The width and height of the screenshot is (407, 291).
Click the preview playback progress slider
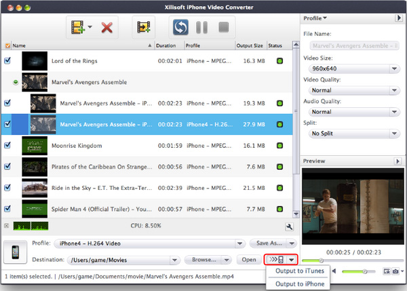point(353,260)
